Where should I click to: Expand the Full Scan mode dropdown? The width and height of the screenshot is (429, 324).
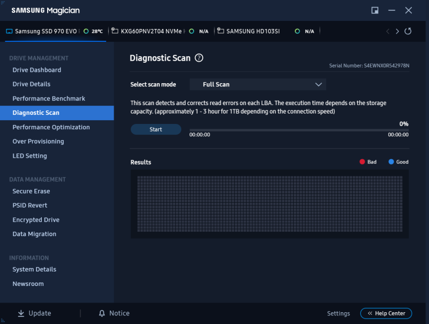(258, 84)
